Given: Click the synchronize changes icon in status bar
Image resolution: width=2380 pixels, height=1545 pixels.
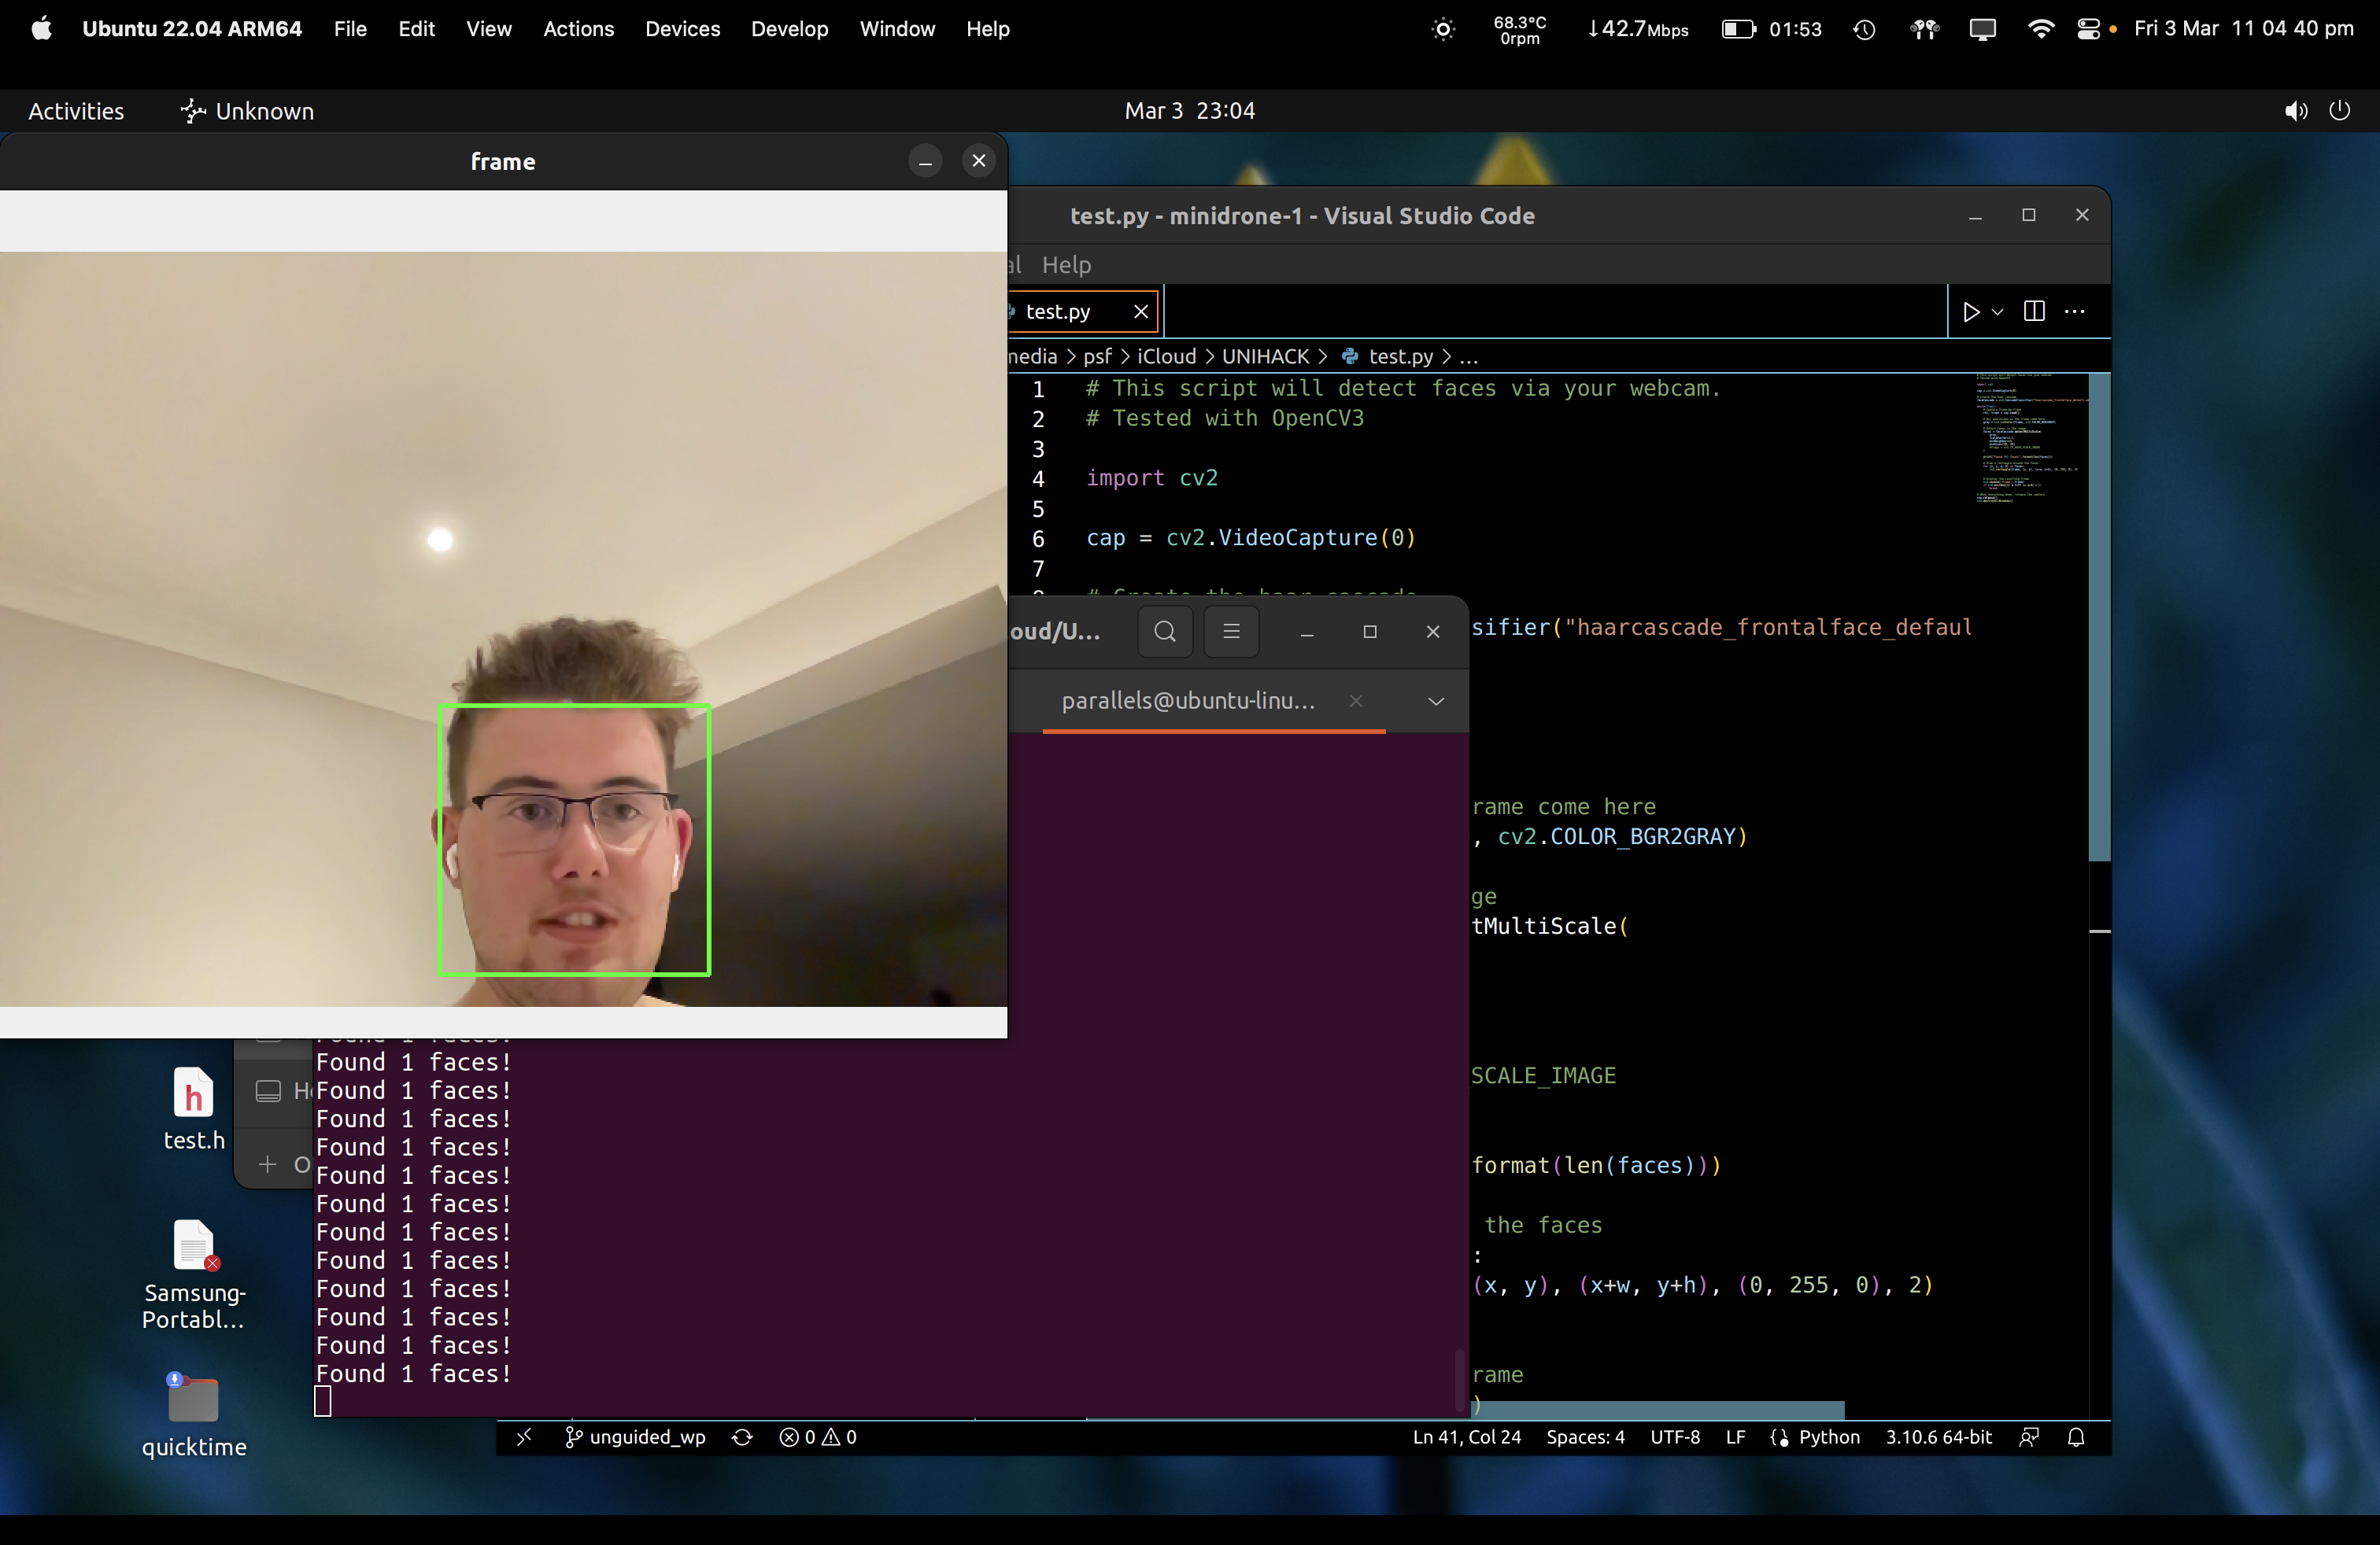Looking at the screenshot, I should 742,1437.
